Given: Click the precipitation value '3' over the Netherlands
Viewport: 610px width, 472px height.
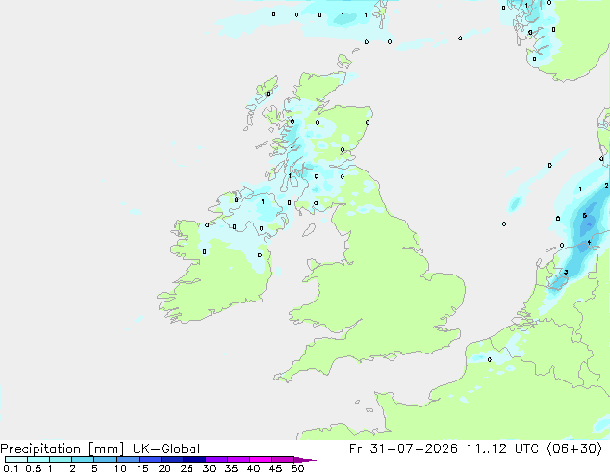Looking at the screenshot, I should coord(566,273).
